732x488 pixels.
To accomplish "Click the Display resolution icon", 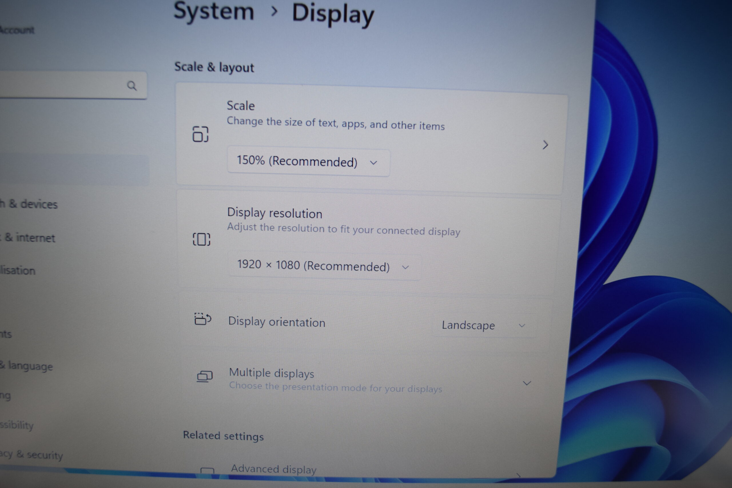I will click(201, 239).
